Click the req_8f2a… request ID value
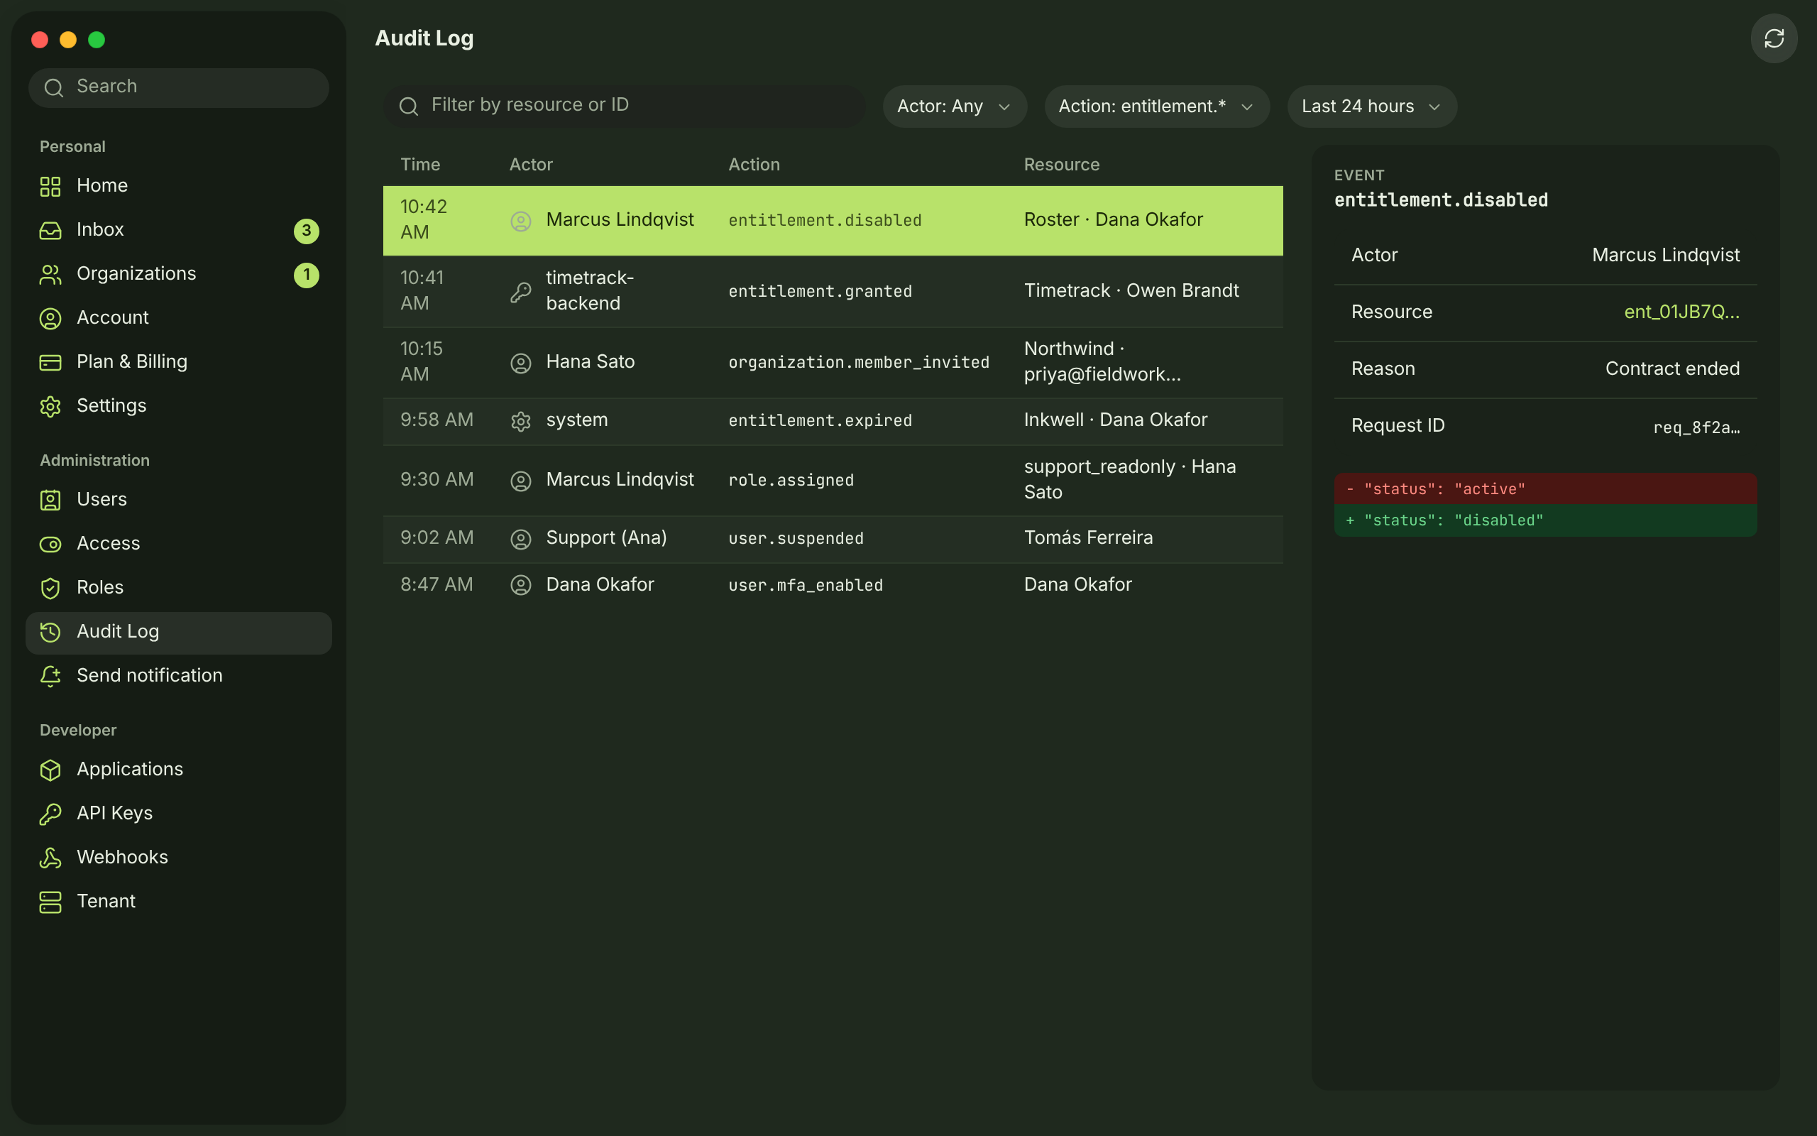The image size is (1817, 1136). coord(1696,427)
